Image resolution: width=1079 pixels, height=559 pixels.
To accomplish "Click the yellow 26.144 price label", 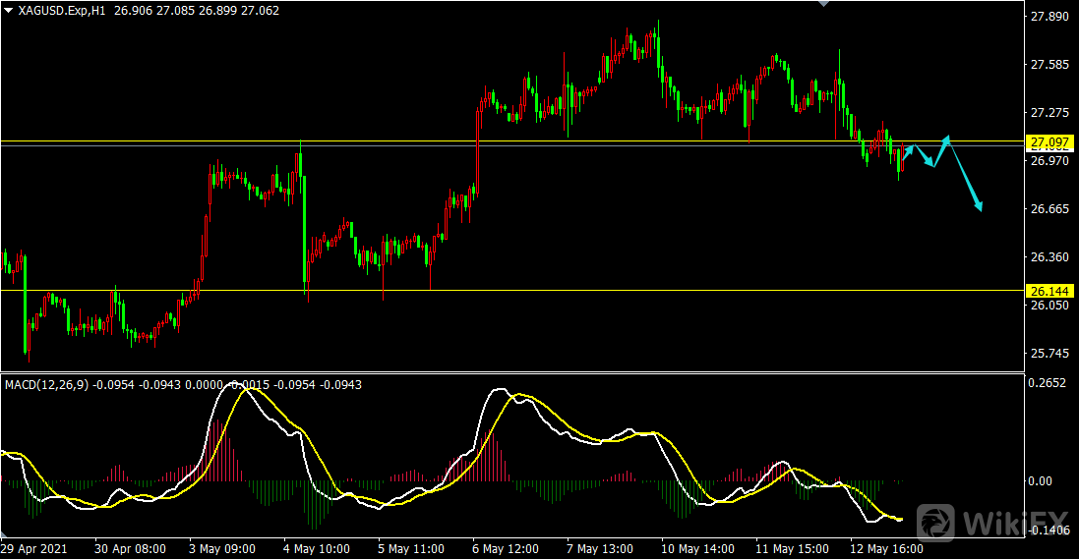I will click(x=1049, y=291).
